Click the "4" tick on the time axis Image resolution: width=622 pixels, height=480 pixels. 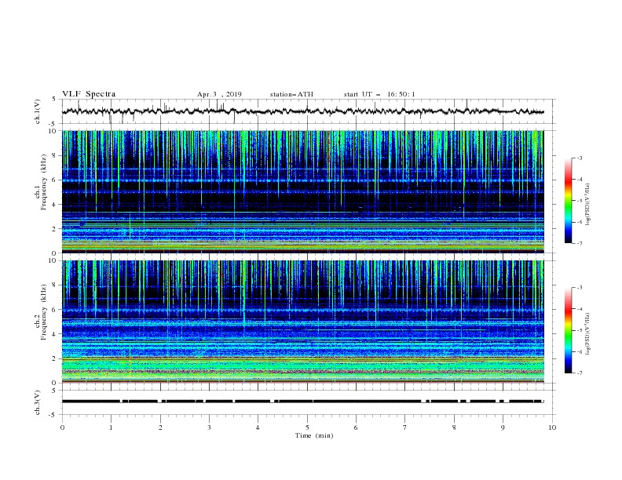click(258, 427)
